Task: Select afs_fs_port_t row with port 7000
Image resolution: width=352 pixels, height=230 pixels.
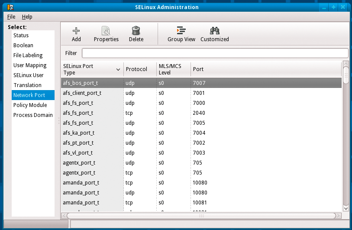Action: pyautogui.click(x=201, y=103)
